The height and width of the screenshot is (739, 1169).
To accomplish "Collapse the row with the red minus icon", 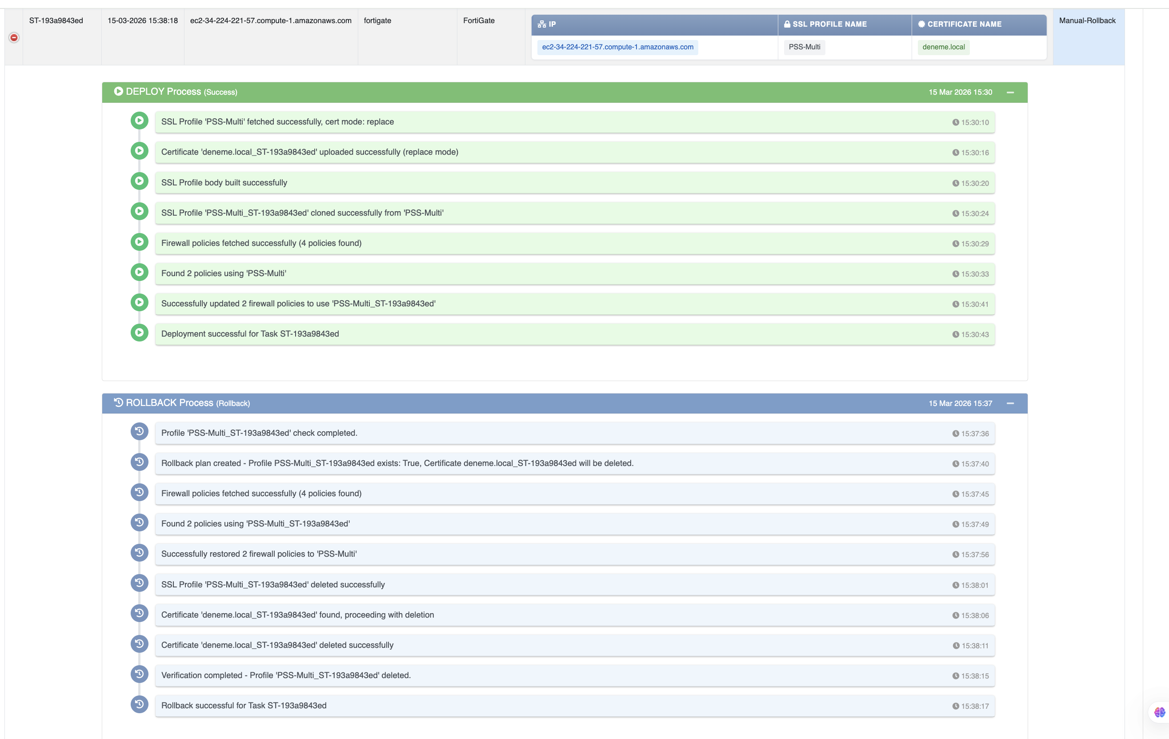I will click(14, 37).
